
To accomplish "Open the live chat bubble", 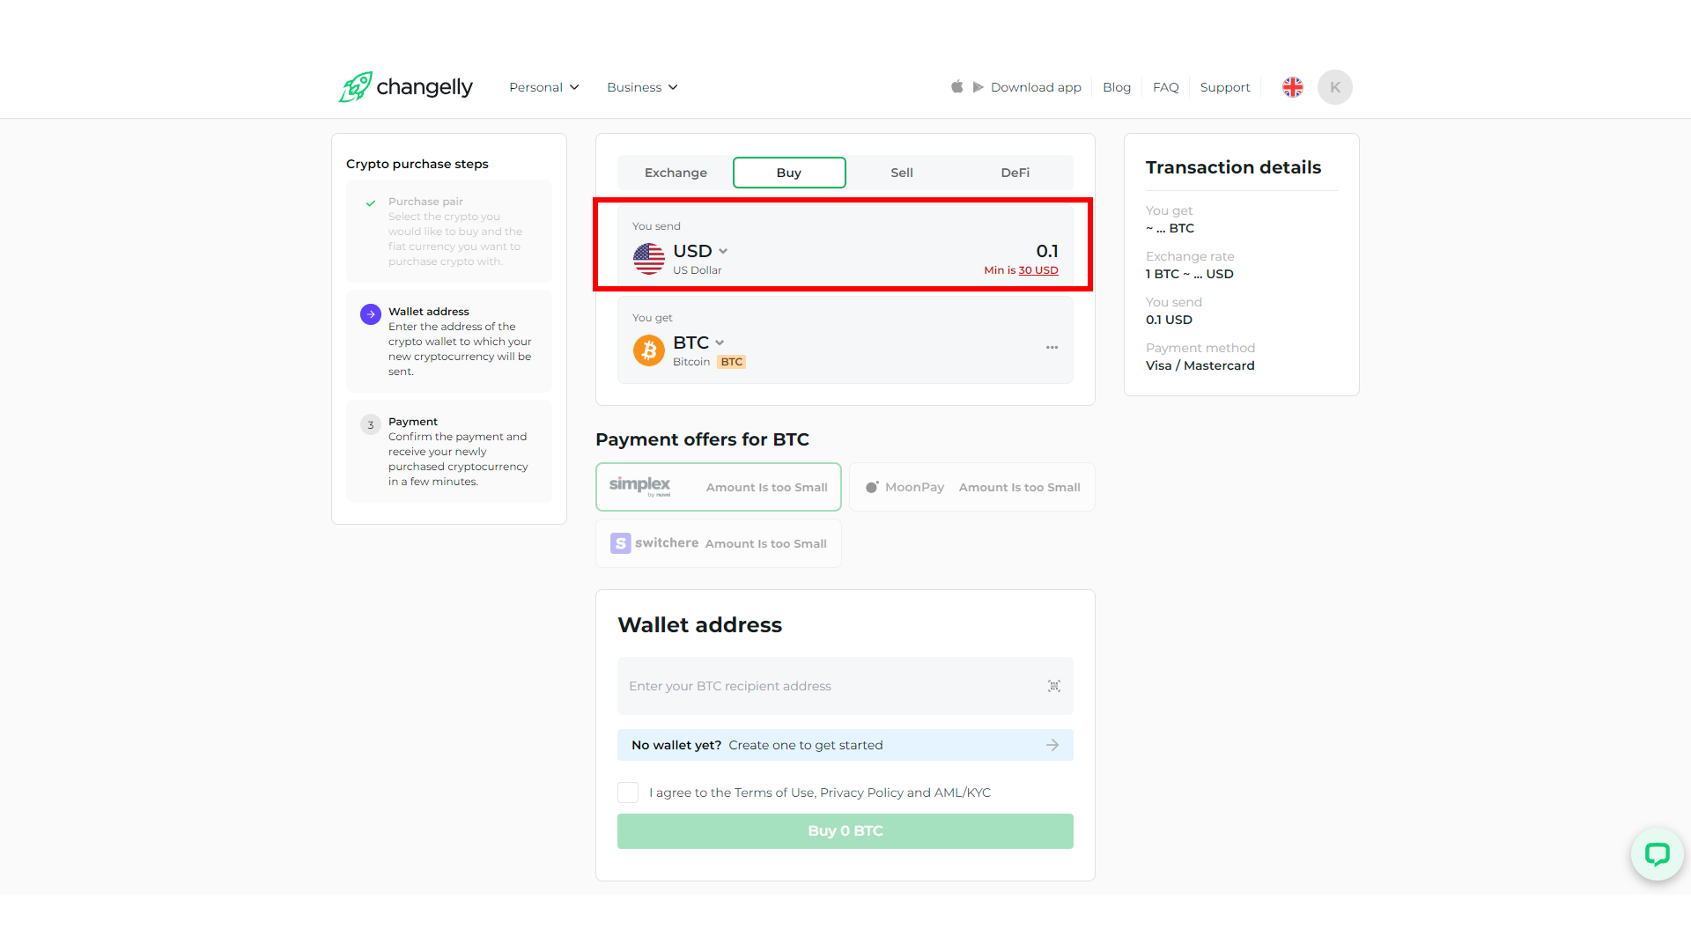I will point(1657,854).
